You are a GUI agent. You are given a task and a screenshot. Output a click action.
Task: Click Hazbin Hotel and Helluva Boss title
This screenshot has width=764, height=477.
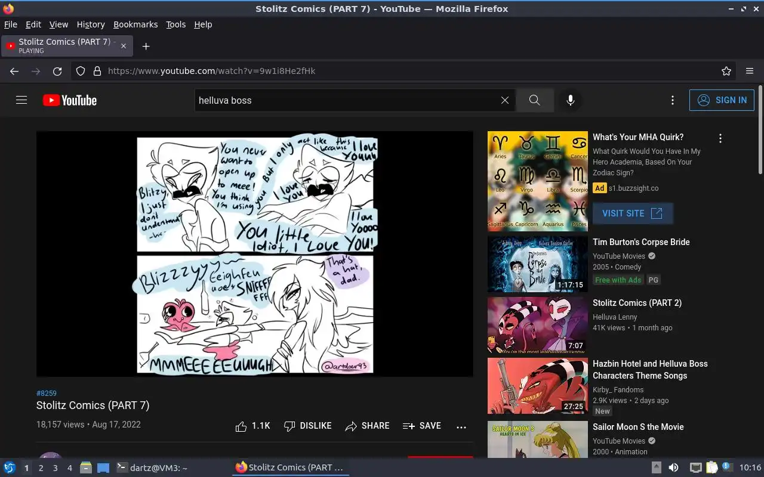point(650,370)
